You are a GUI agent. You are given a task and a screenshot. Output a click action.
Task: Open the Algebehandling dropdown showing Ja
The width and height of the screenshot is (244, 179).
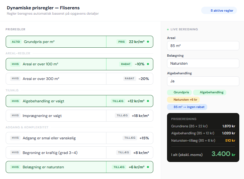(203, 81)
